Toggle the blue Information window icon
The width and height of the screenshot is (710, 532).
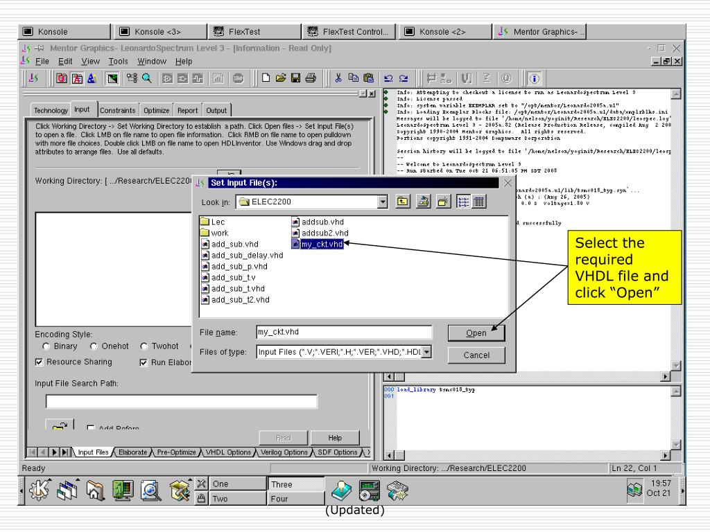click(535, 78)
